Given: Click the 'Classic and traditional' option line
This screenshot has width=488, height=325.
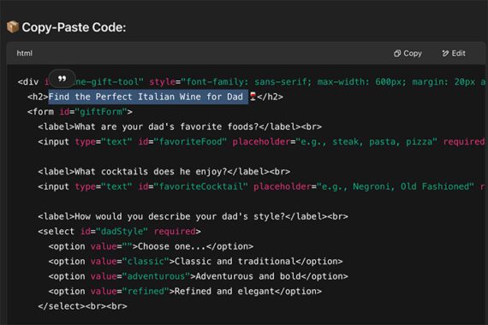Looking at the screenshot, I should coord(195,261).
